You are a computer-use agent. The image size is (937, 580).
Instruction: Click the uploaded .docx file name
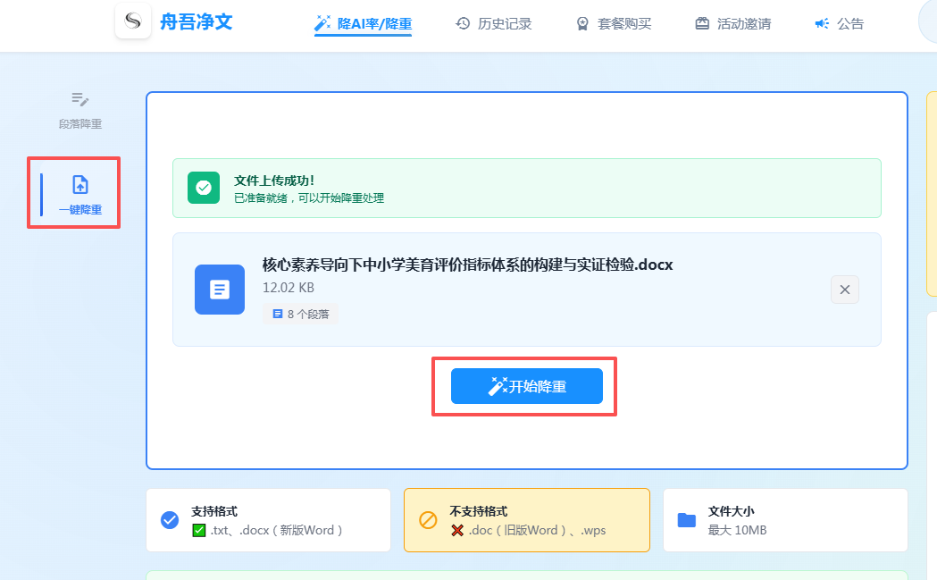pyautogui.click(x=467, y=265)
